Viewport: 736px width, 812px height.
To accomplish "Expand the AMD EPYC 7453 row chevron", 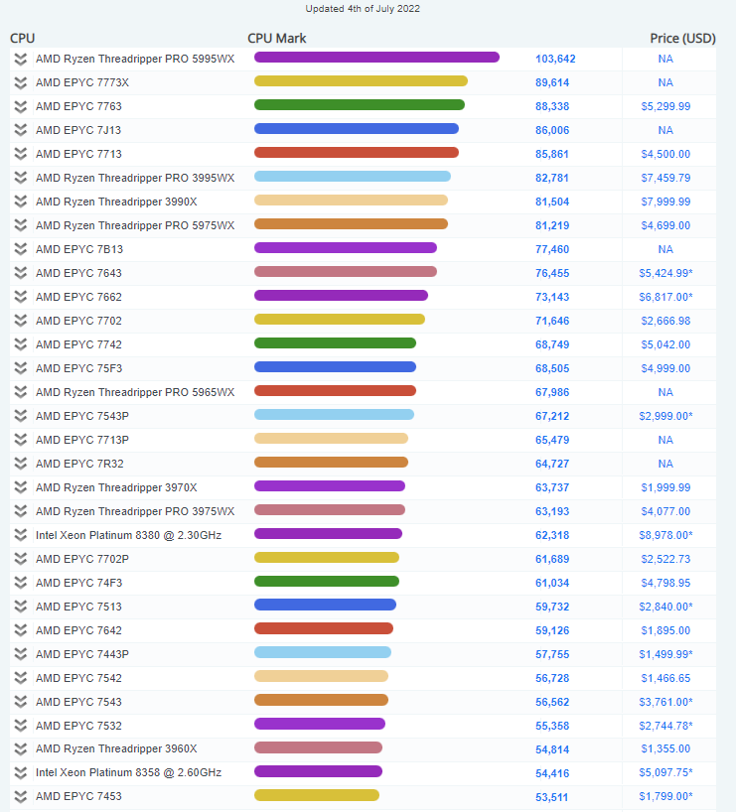I will pyautogui.click(x=21, y=797).
